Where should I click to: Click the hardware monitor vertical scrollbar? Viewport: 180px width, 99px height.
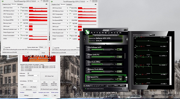(x=170, y=61)
